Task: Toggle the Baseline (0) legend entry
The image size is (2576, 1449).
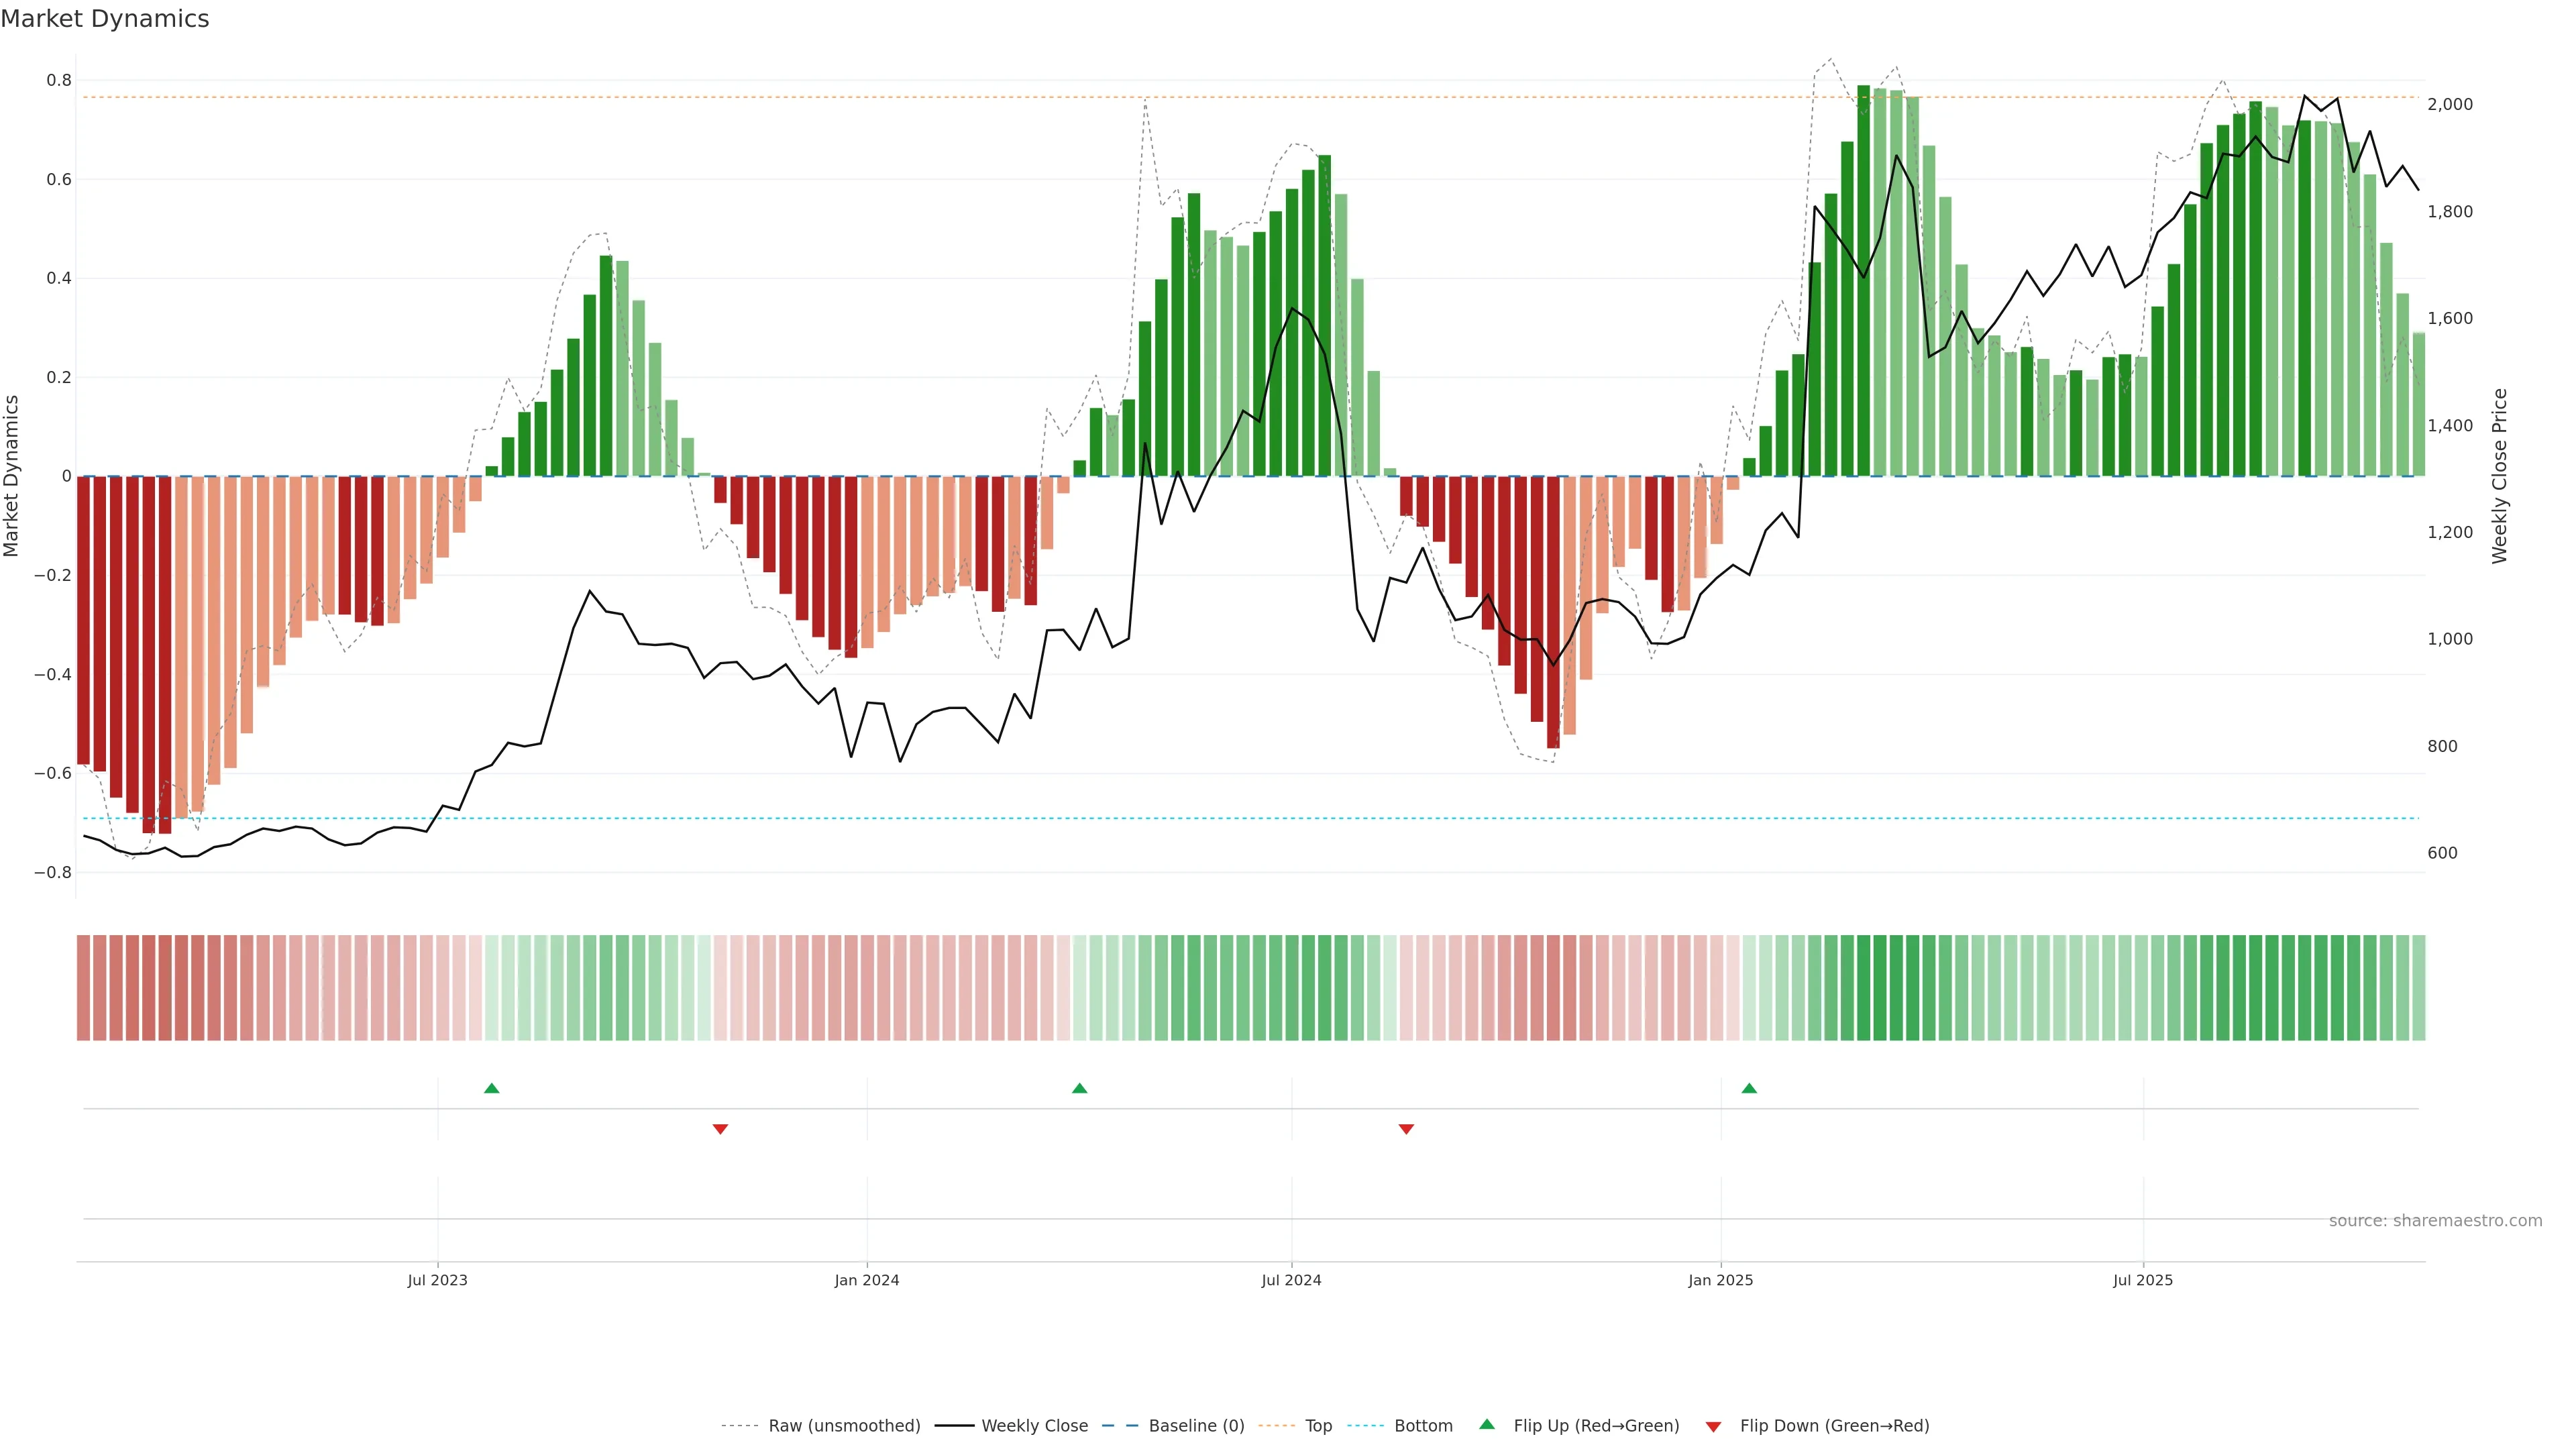Action: click(1196, 1426)
